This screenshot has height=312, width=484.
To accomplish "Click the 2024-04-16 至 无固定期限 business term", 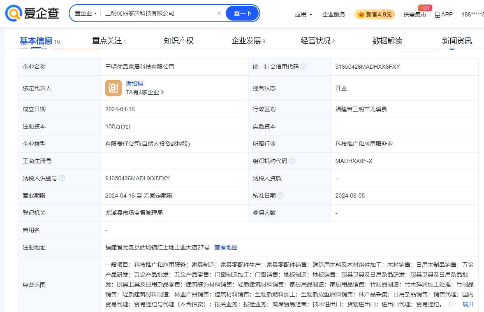I will tap(139, 196).
